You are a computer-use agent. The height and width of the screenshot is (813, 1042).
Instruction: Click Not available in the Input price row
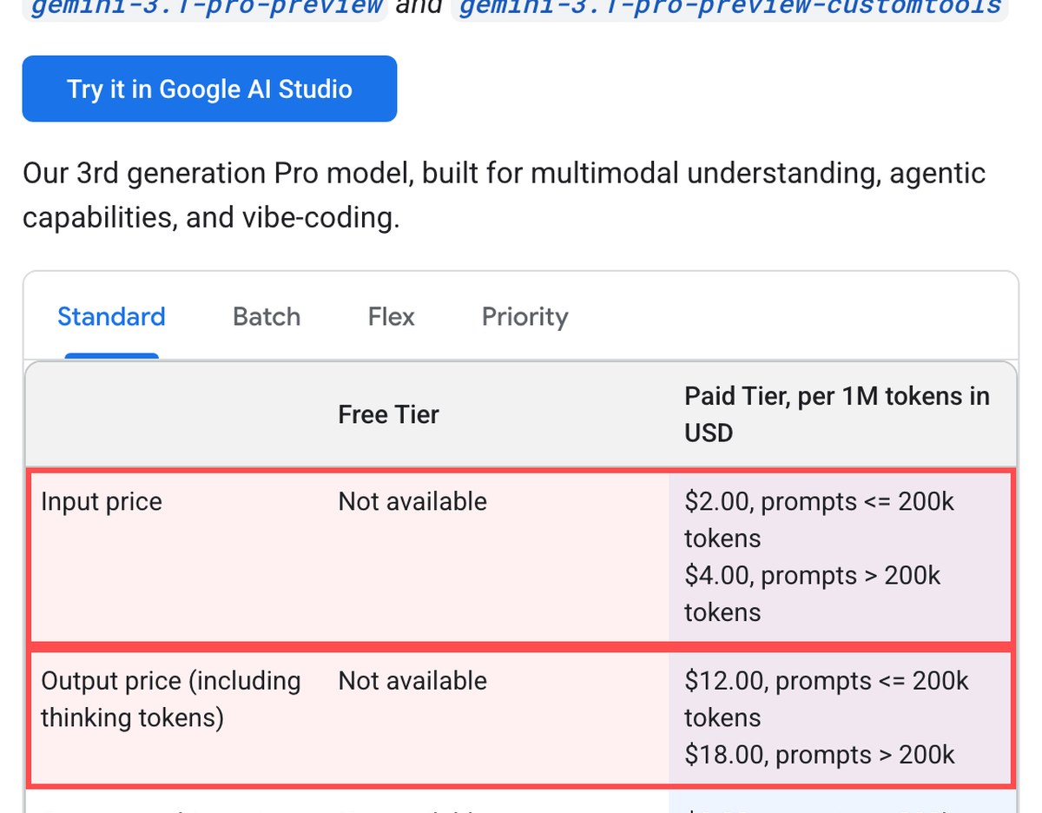[x=412, y=502]
